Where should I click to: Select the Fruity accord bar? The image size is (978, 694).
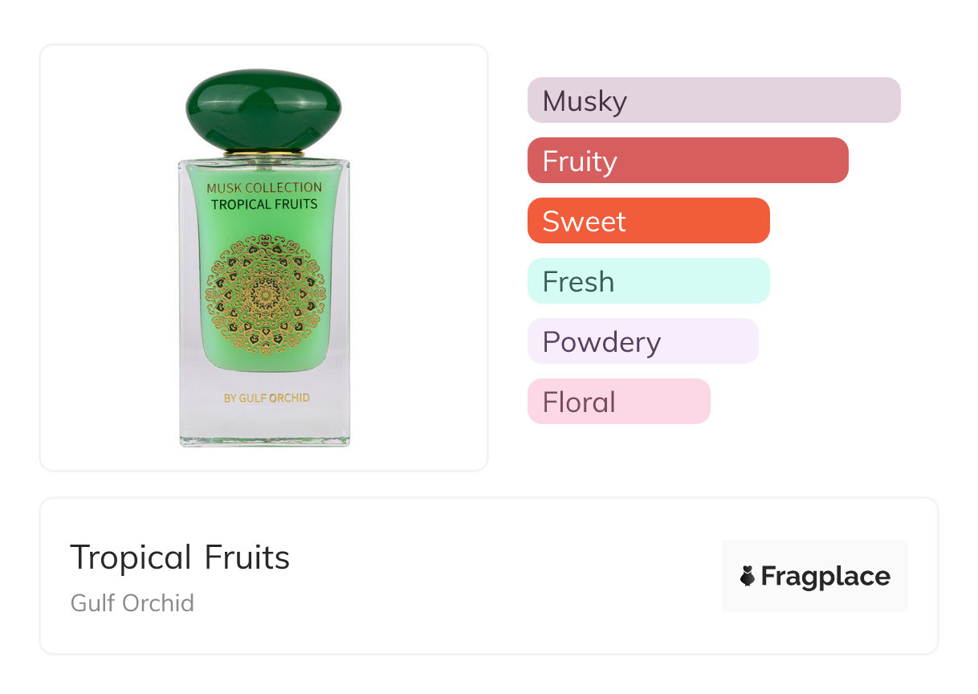[x=687, y=161]
